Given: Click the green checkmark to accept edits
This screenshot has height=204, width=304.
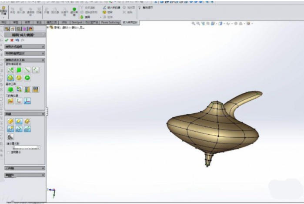Looking at the screenshot, I should [x=7, y=40].
